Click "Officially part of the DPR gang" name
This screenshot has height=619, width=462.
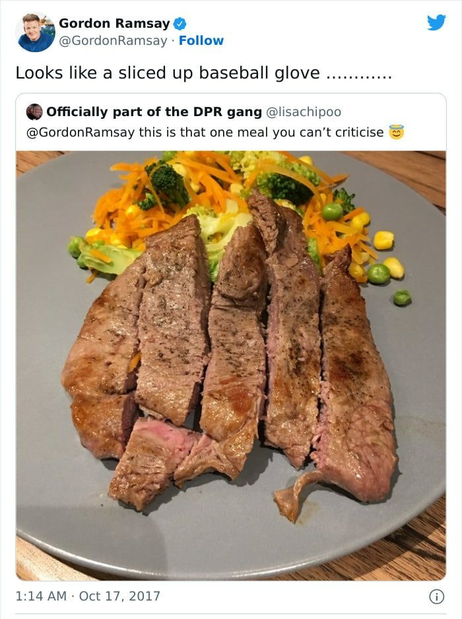click(154, 112)
